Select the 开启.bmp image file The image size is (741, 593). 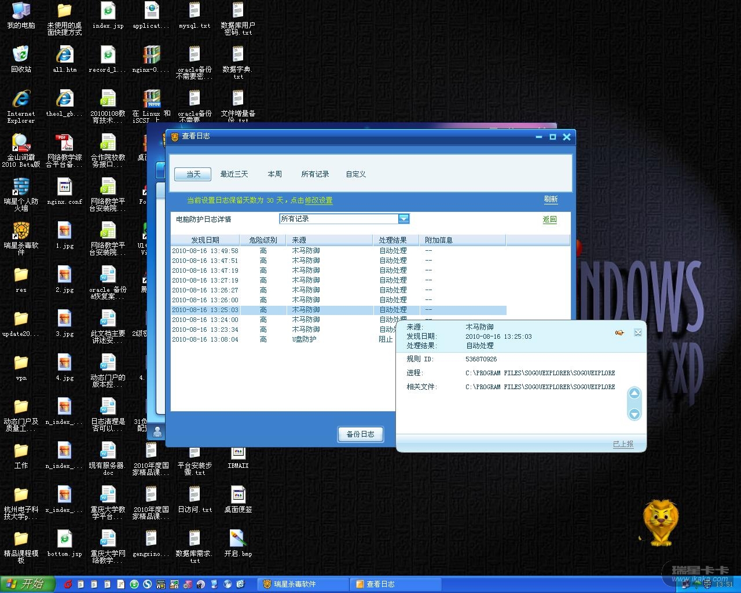point(238,544)
